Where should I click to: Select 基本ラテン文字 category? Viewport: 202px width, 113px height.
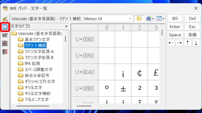point(34,39)
